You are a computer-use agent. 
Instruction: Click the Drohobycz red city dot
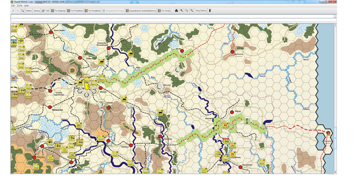[42, 146]
